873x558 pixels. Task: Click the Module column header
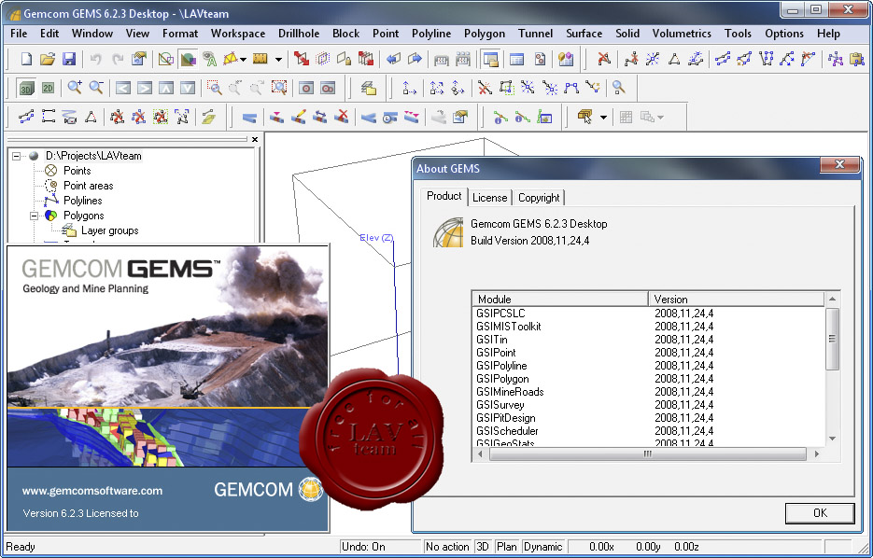560,299
